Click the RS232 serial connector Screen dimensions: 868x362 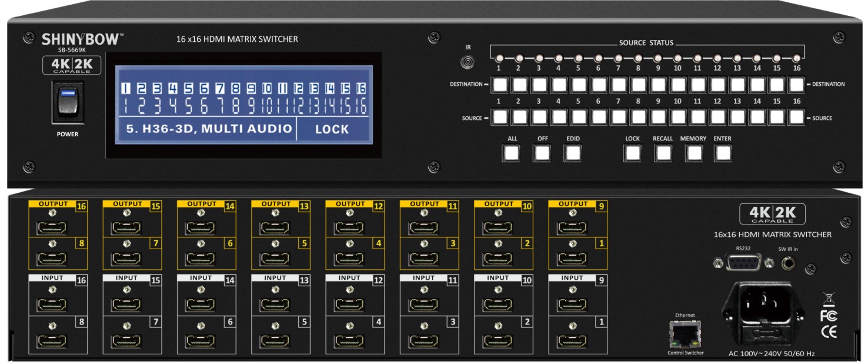tap(743, 262)
